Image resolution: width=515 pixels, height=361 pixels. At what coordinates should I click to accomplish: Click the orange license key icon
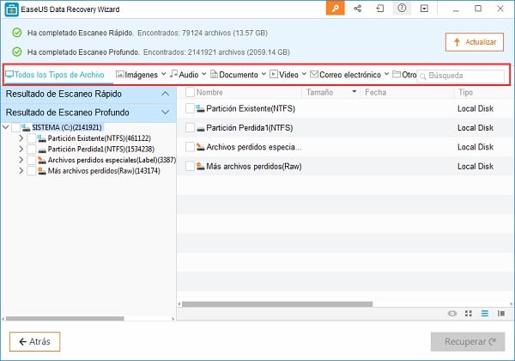[335, 9]
